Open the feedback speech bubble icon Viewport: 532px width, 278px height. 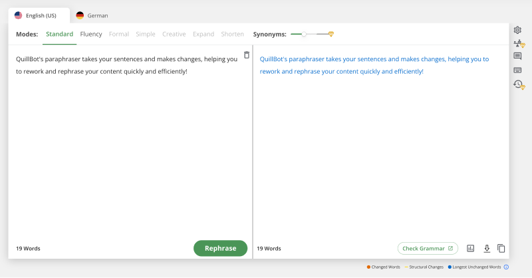(x=517, y=57)
